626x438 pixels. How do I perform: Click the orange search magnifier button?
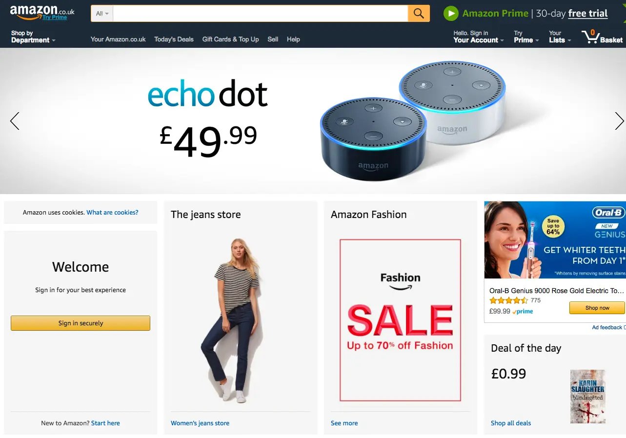point(419,14)
